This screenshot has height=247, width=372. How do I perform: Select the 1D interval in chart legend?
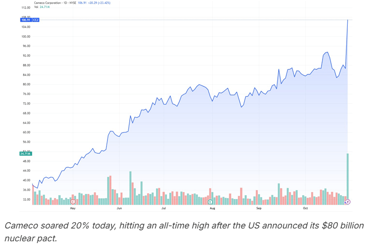click(x=69, y=3)
